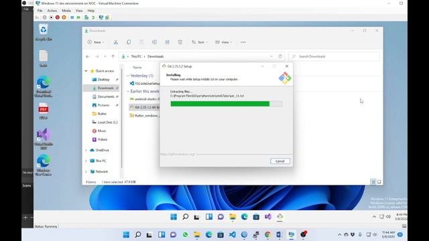The width and height of the screenshot is (429, 241).
Task: Select Visual Studio 2022 desktop shortcut
Action: coord(44,139)
